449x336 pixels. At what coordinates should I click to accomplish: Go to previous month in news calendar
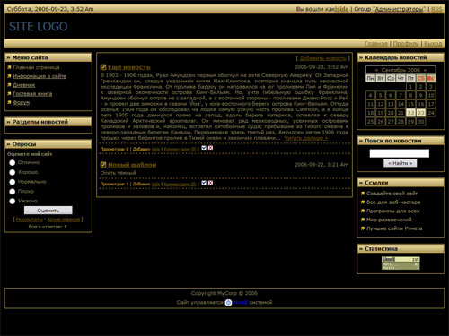pyautogui.click(x=376, y=70)
